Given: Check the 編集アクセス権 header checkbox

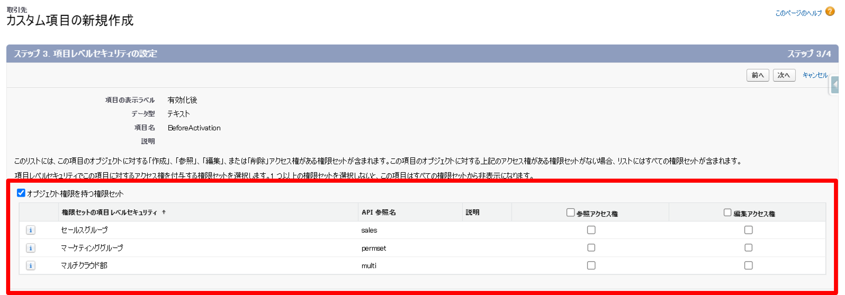Looking at the screenshot, I should [727, 212].
